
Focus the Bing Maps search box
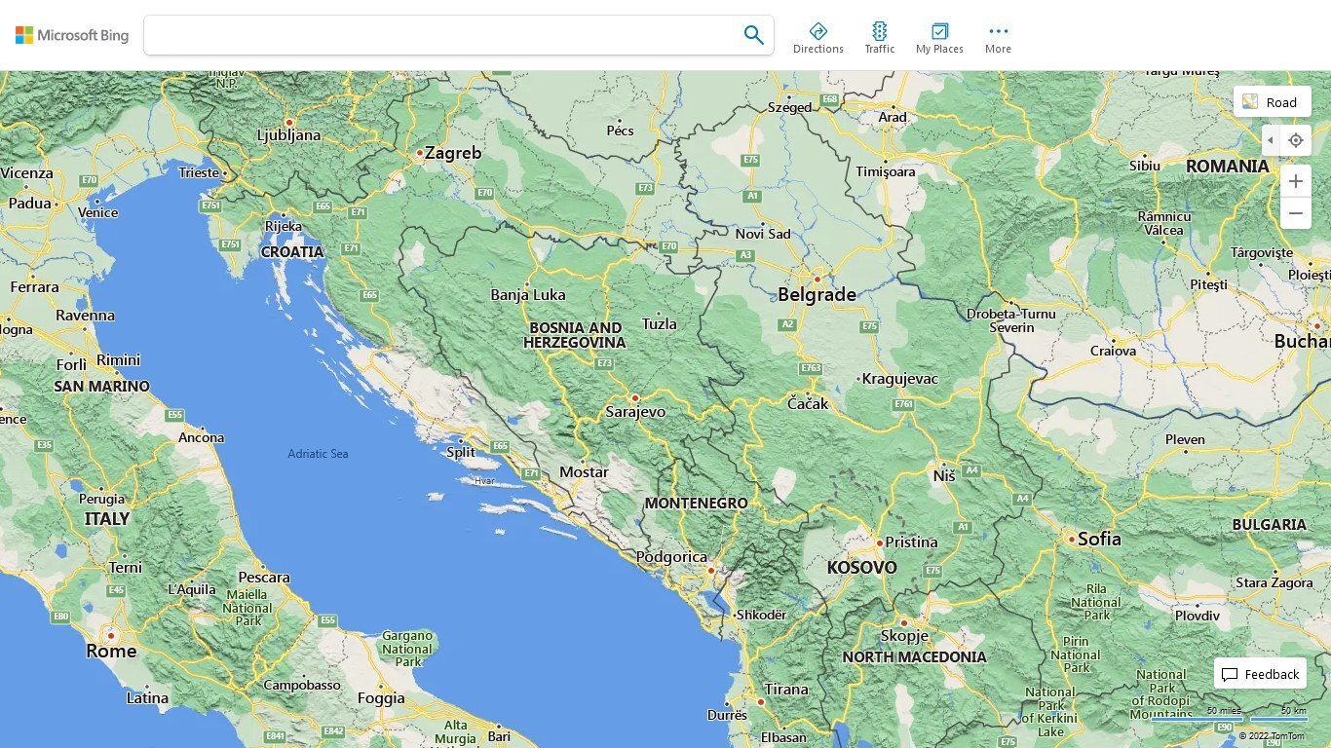443,35
